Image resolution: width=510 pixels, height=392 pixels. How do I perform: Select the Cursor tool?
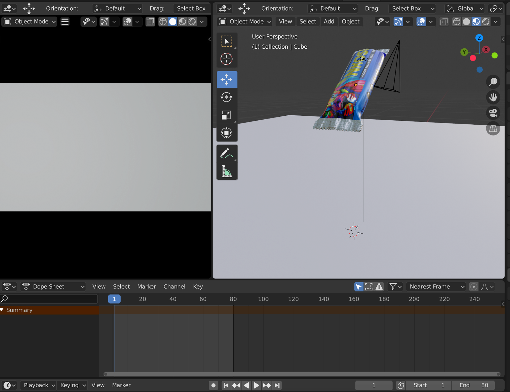point(227,59)
